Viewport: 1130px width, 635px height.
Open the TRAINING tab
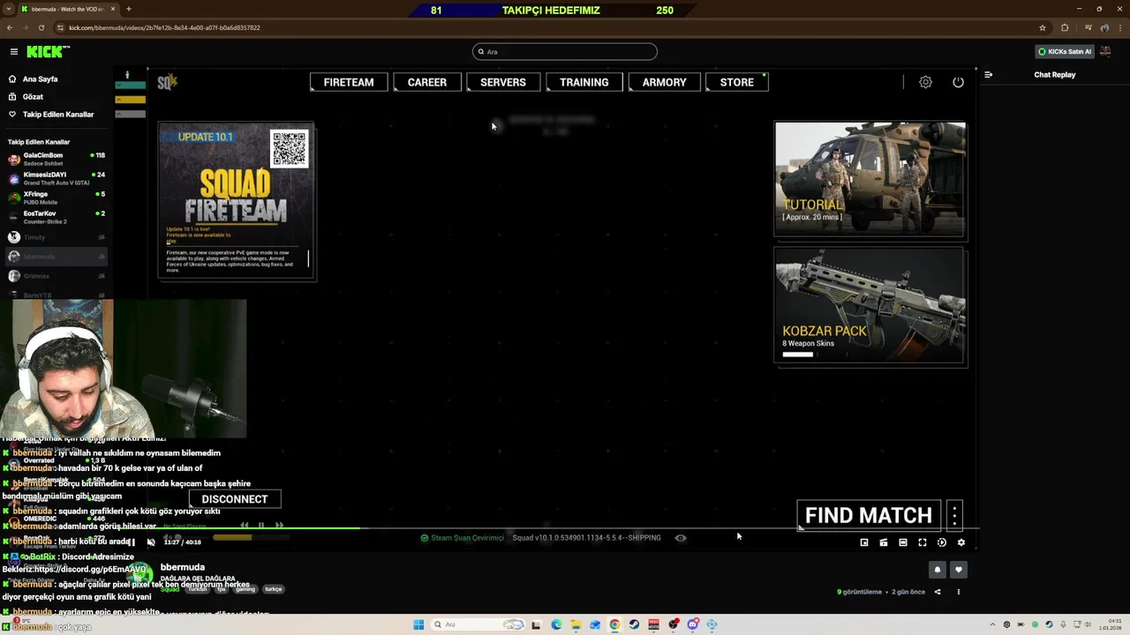click(x=584, y=82)
